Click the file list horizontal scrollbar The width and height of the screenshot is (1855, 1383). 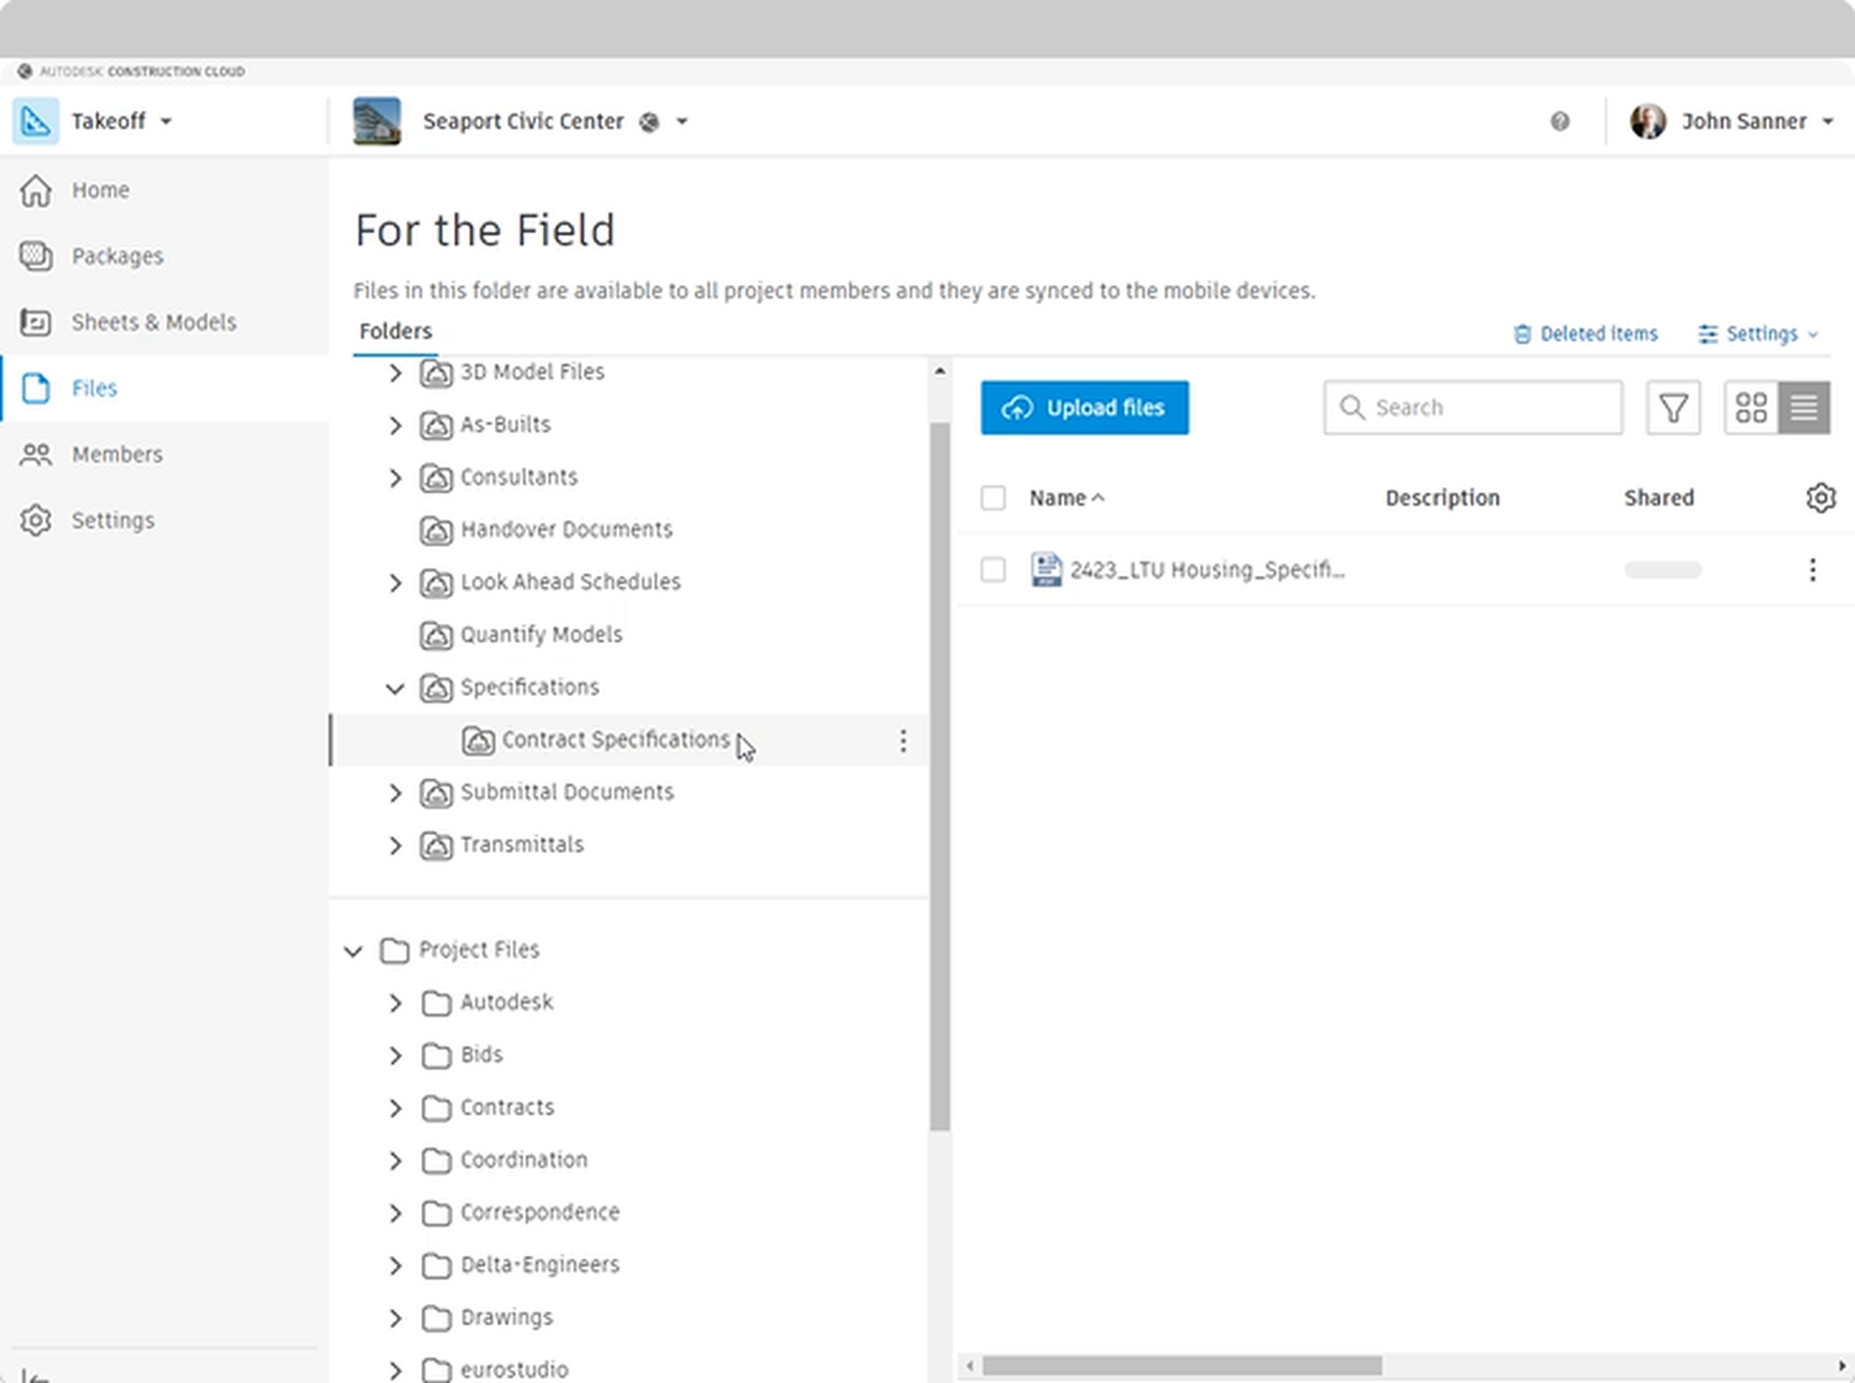1182,1366
